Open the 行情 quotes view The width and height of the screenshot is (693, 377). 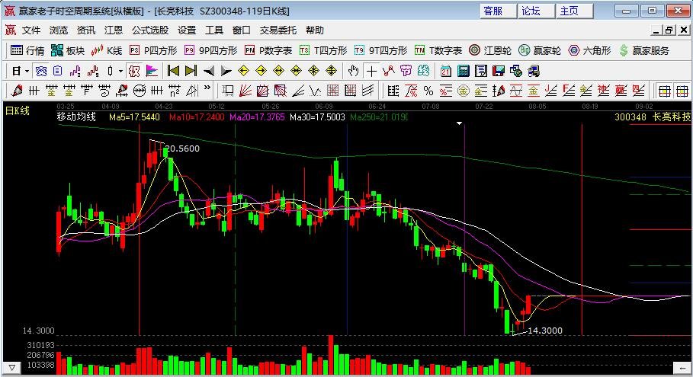point(27,51)
